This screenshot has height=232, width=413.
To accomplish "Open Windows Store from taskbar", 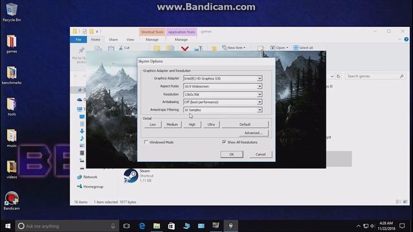I will coord(172,226).
